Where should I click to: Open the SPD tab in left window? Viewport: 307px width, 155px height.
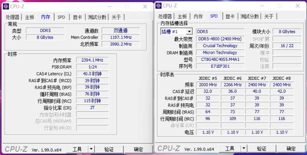click(61, 17)
